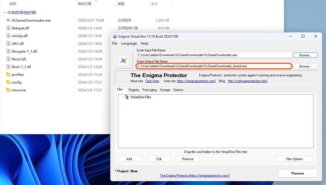Sort by the 大小 column header
The width and height of the screenshot is (326, 185).
pyautogui.click(x=154, y=4)
